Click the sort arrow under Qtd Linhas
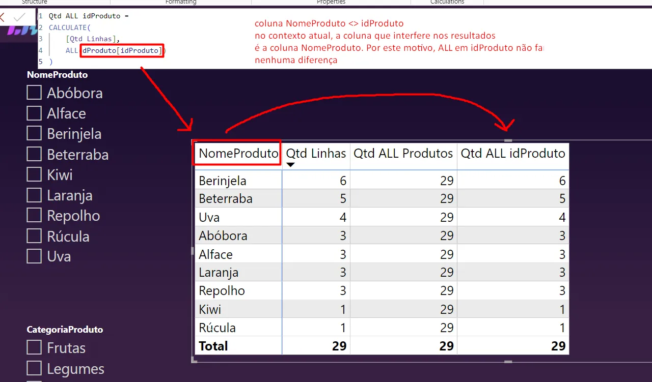This screenshot has width=652, height=382. tap(290, 165)
